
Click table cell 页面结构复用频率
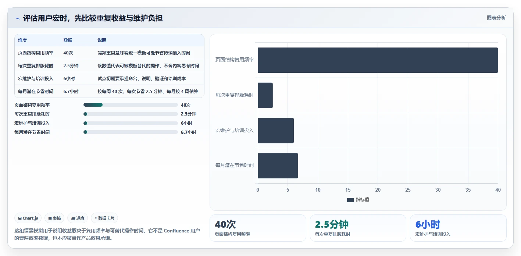tap(36, 53)
